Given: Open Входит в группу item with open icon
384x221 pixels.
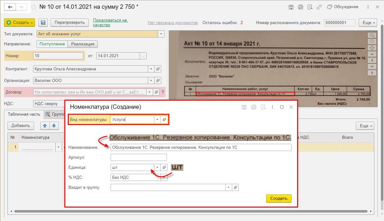Looking at the screenshot, I should click(236, 187).
